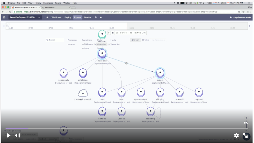Open the Explore tab
The image size is (254, 143).
click(x=78, y=17)
